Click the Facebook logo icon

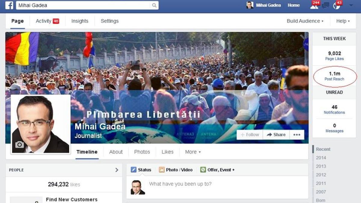click(9, 5)
